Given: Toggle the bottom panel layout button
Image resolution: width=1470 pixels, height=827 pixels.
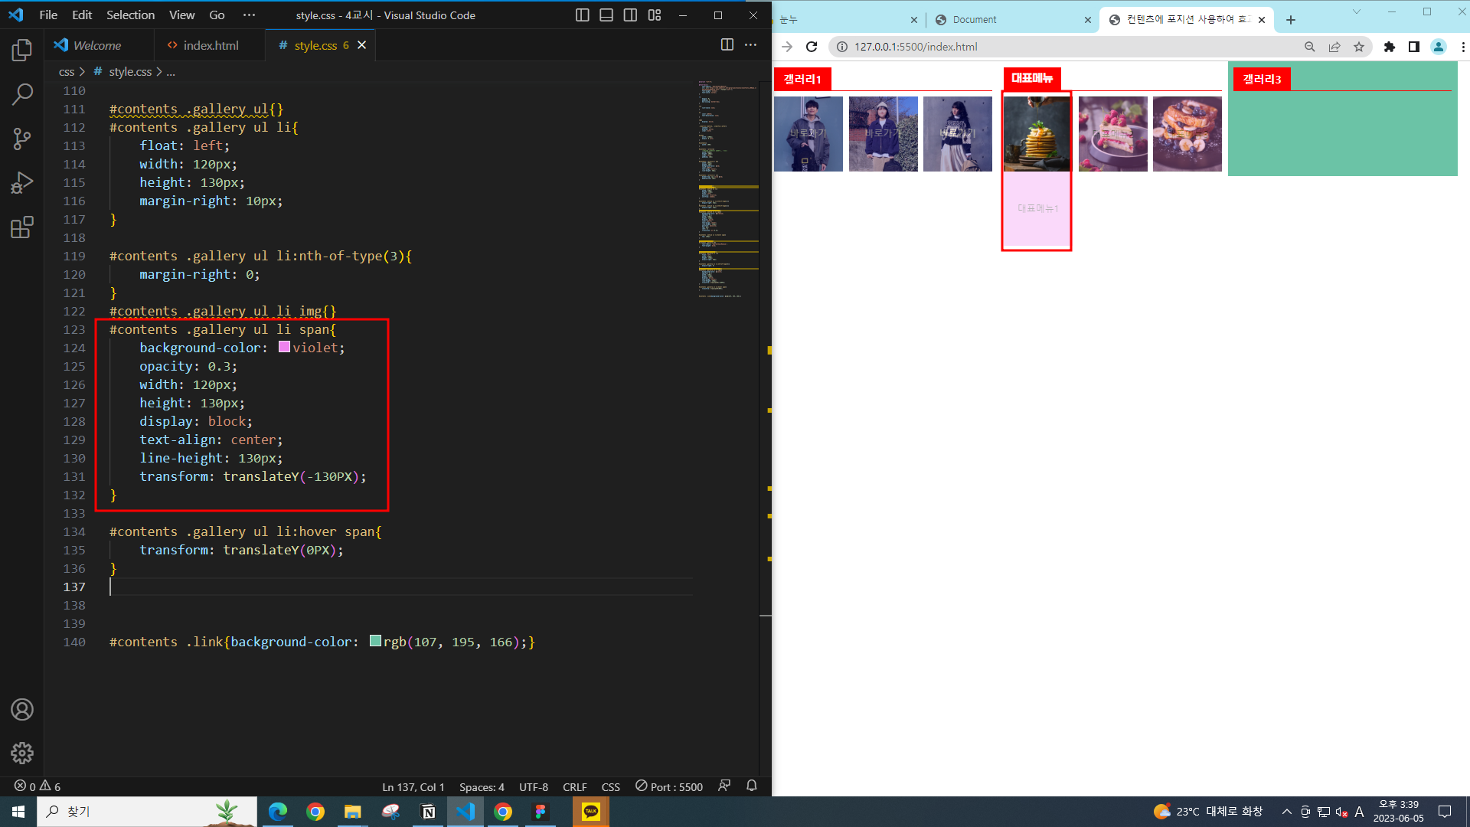Looking at the screenshot, I should tap(606, 15).
